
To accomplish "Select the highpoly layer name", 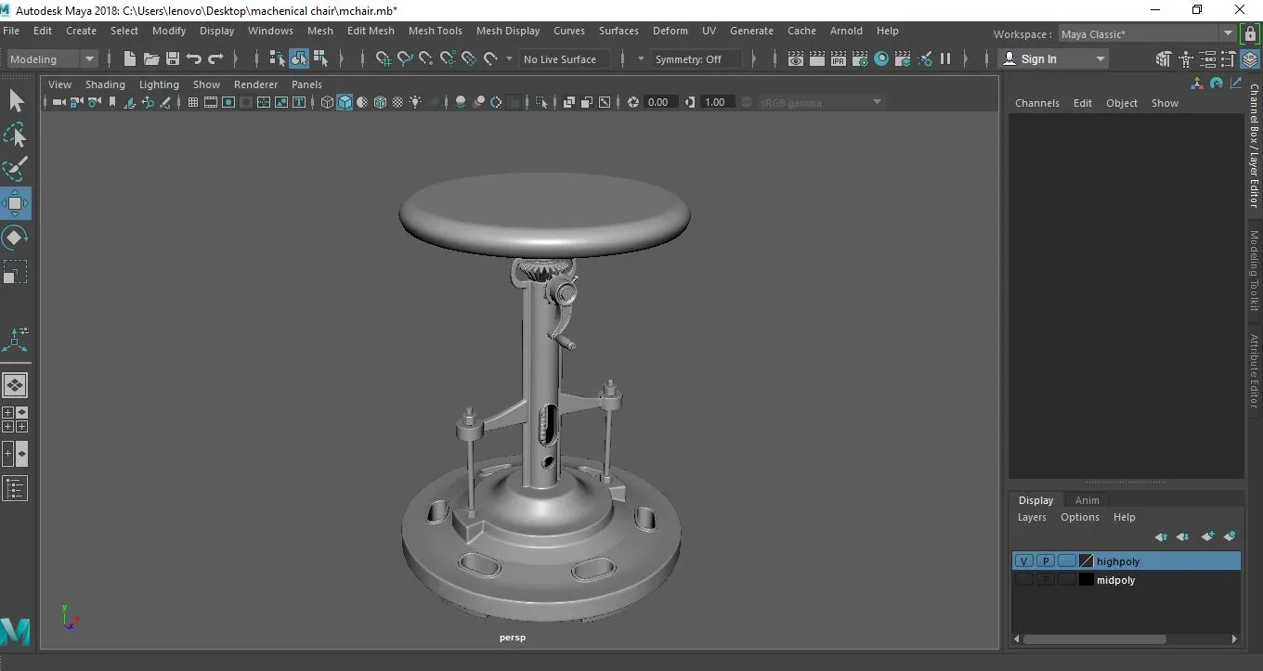I will pos(1117,561).
